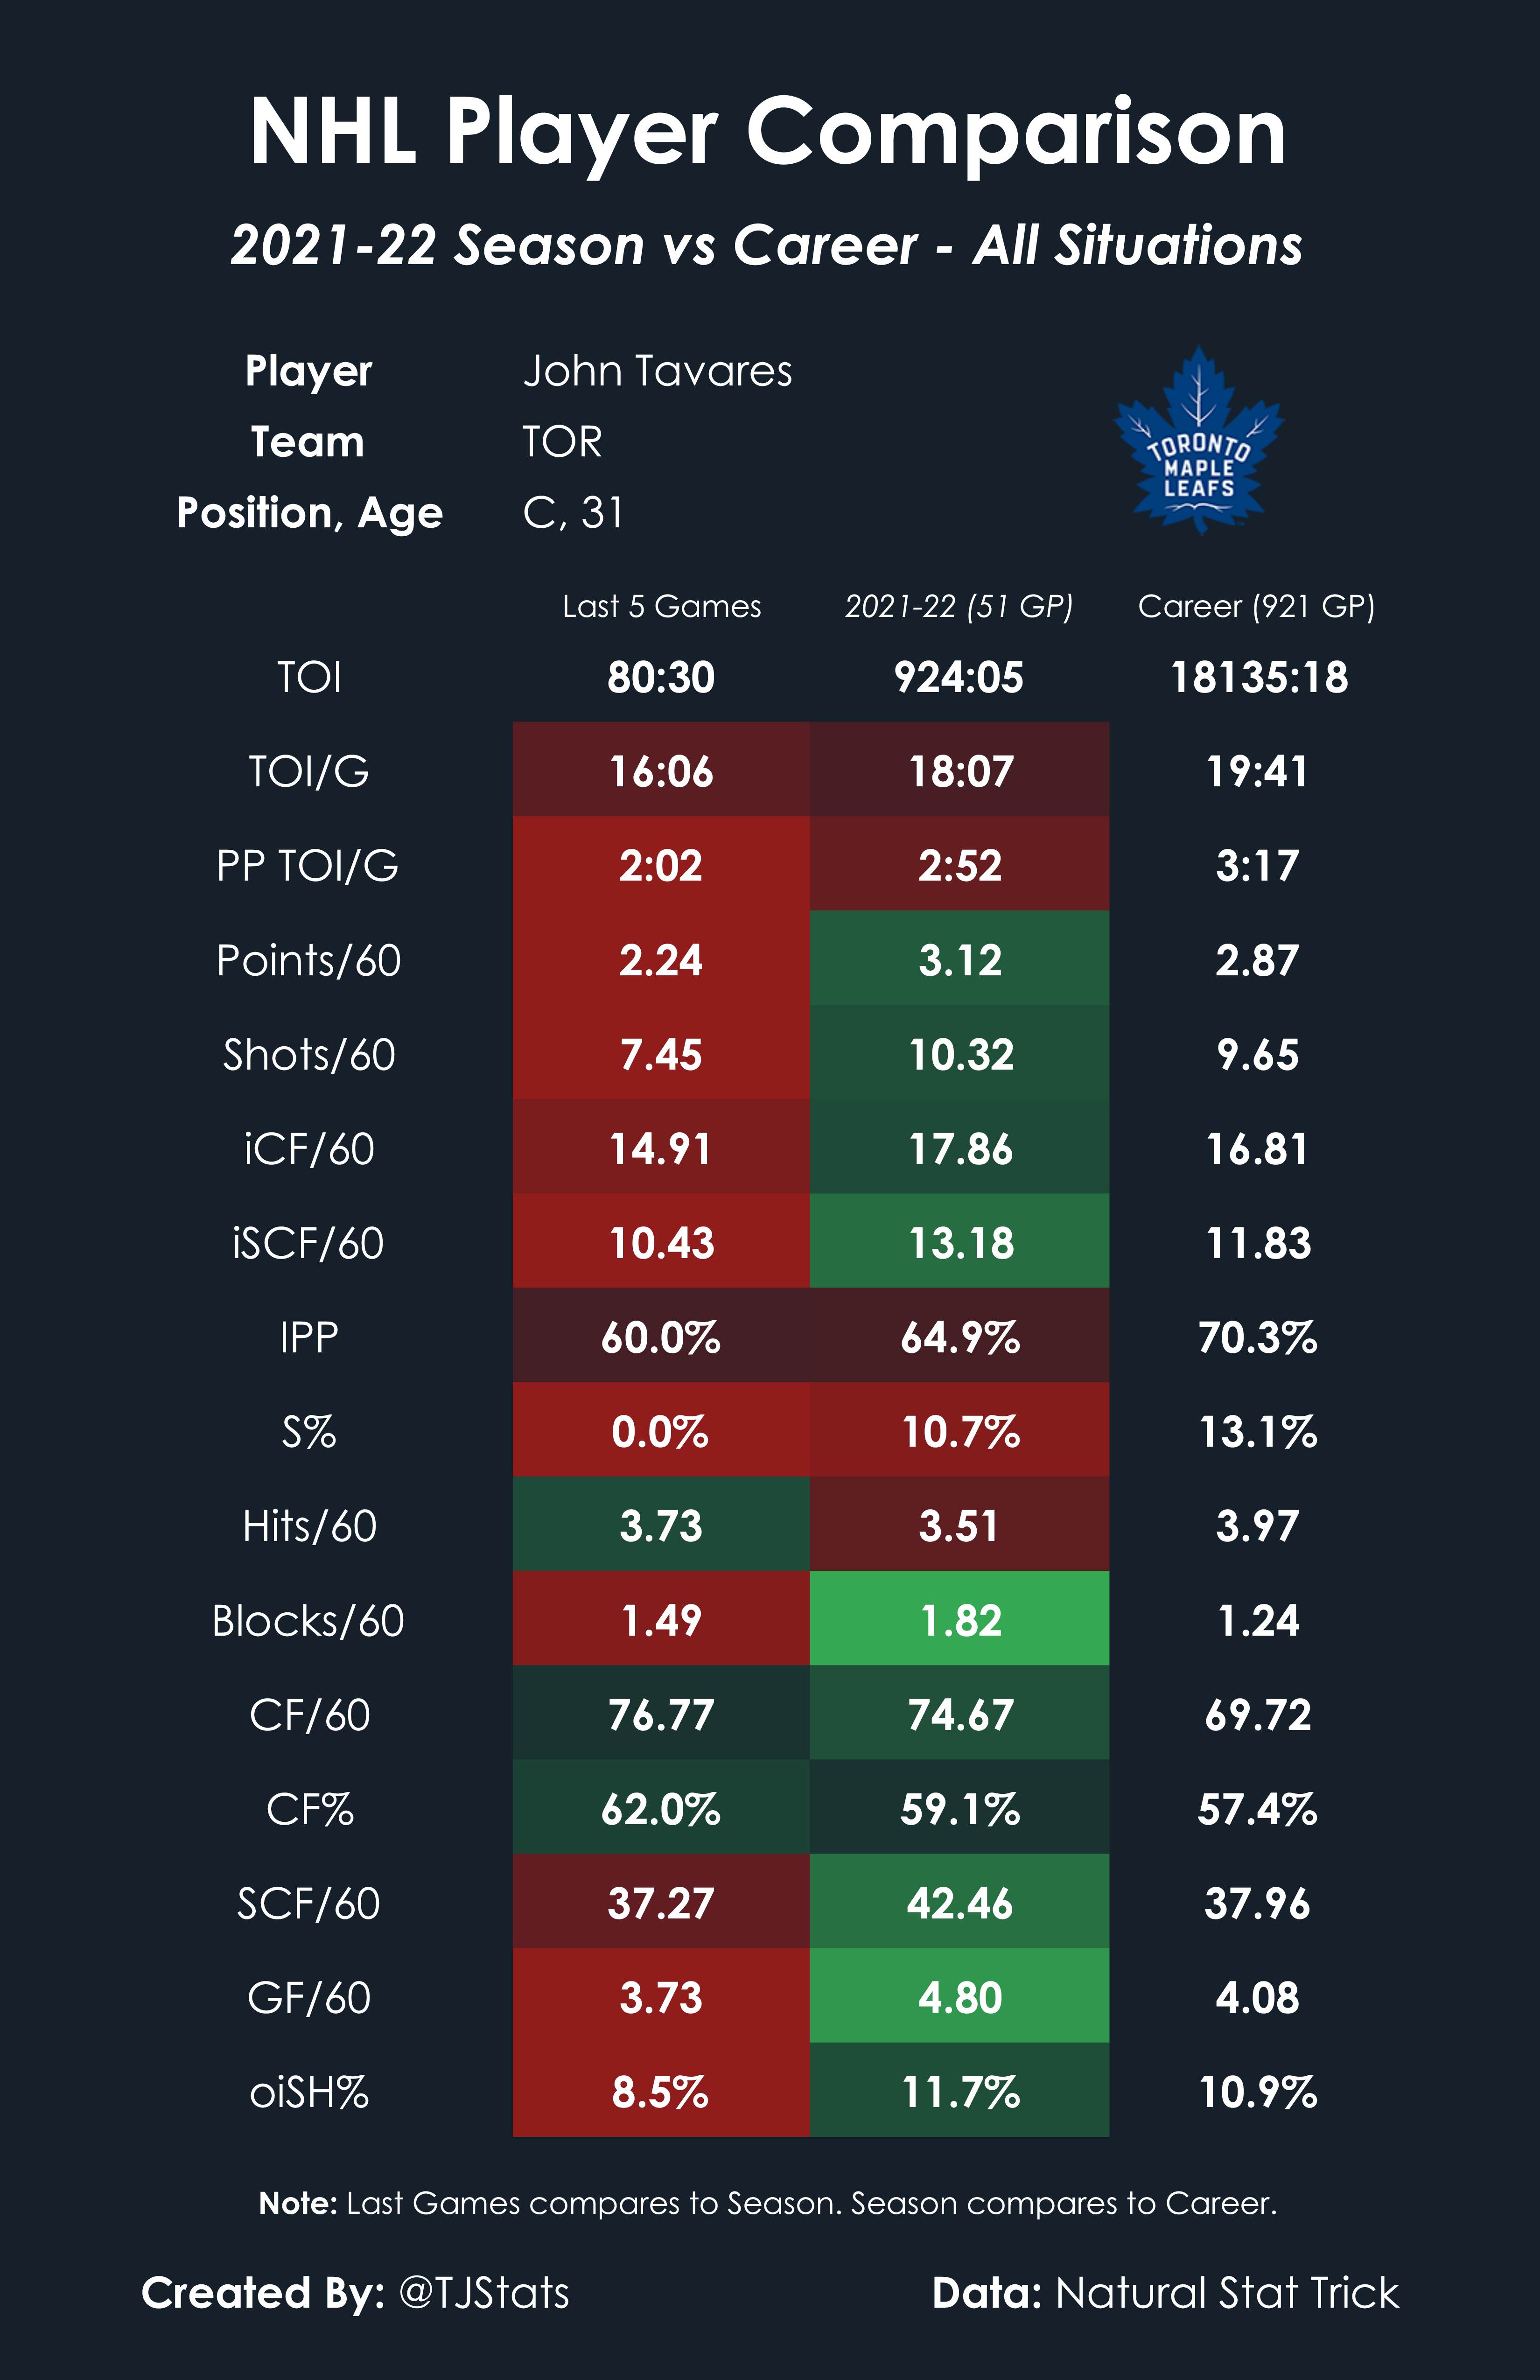Click the oiSH% row label
1540x2380 pixels.
coord(308,2091)
